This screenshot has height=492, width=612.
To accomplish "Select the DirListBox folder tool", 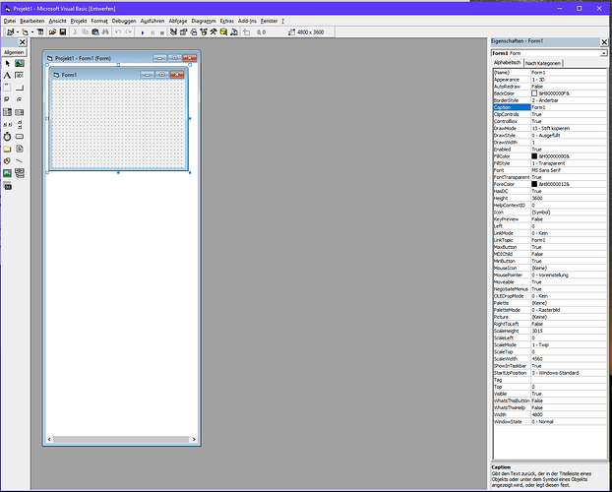I will point(8,149).
